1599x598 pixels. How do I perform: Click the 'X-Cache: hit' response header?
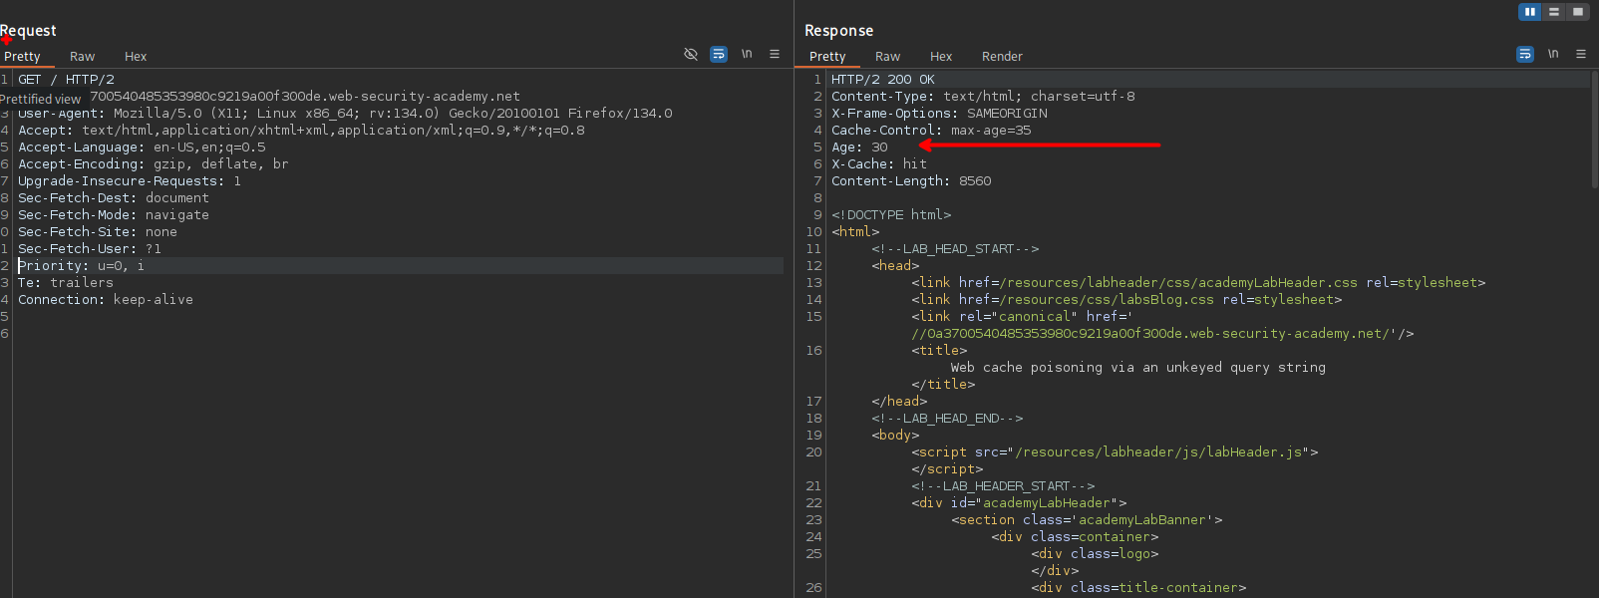[x=879, y=163]
